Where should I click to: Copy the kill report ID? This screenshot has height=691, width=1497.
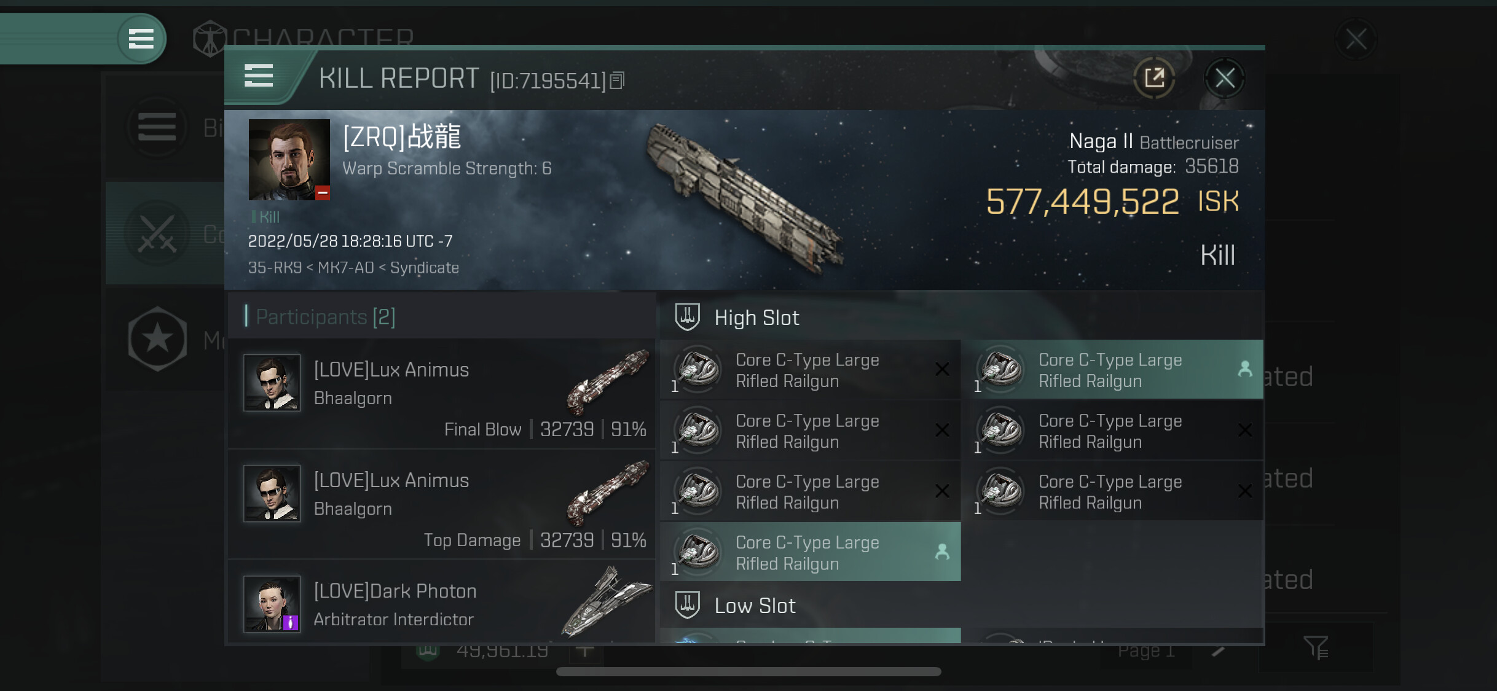click(x=618, y=80)
